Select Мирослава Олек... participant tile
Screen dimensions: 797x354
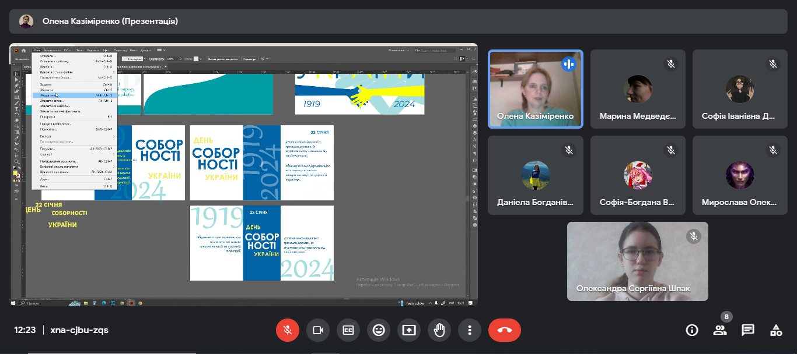point(740,175)
